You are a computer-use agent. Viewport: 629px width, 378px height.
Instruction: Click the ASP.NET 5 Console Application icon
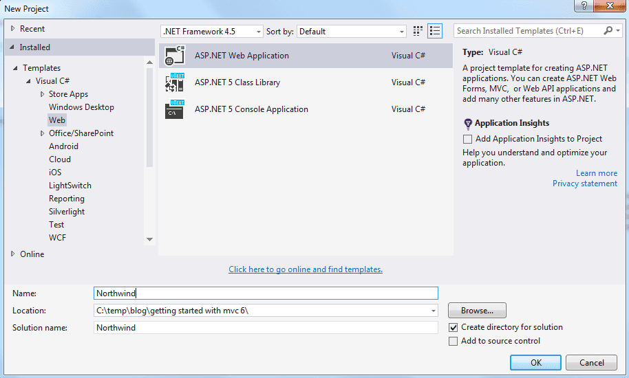175,109
